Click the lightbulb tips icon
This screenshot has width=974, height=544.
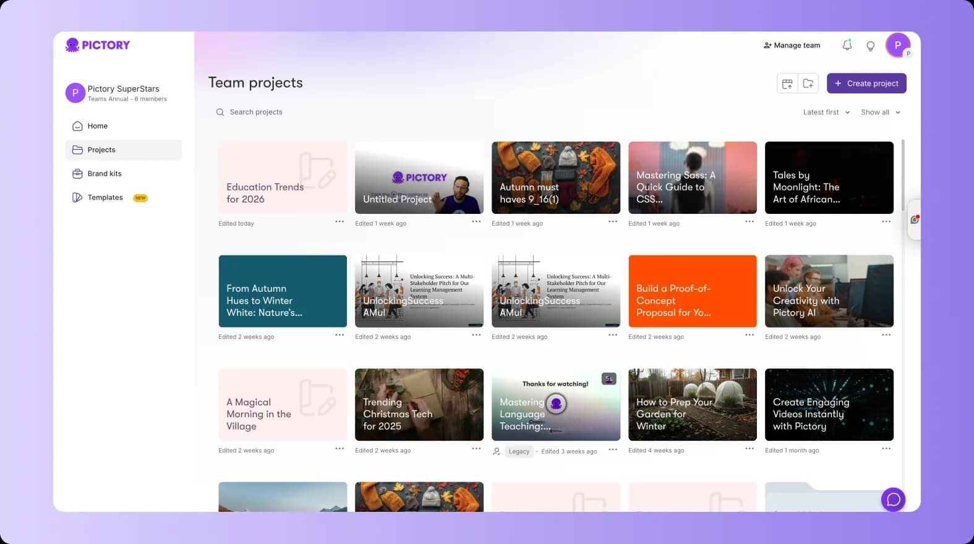click(870, 46)
